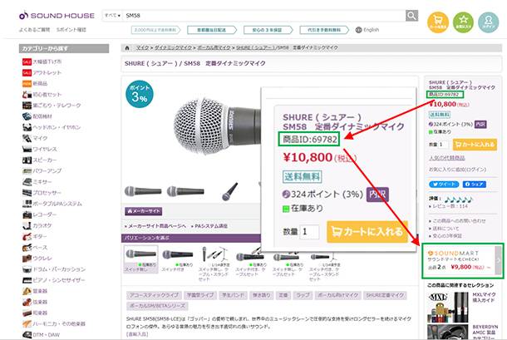Click the カートに入れる button in the popup
The width and height of the screenshot is (507, 340).
(x=372, y=230)
